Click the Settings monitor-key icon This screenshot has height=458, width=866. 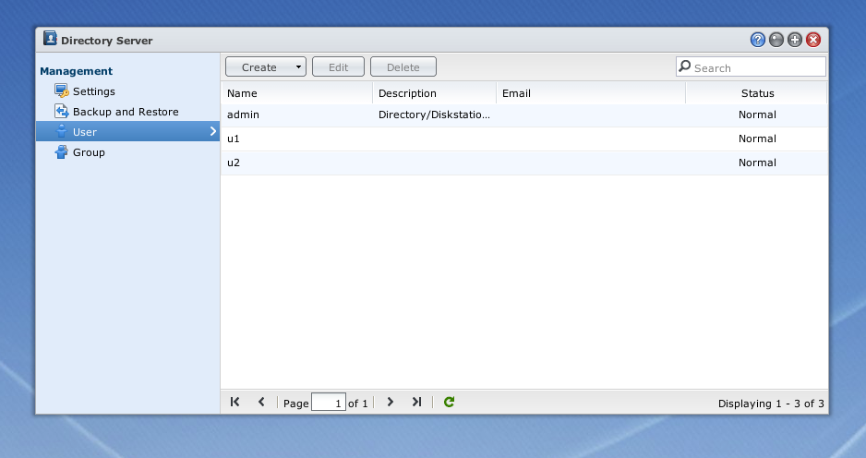tap(61, 90)
